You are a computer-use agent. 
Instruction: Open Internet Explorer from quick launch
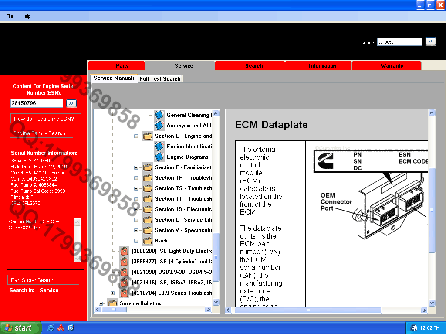pos(51,328)
